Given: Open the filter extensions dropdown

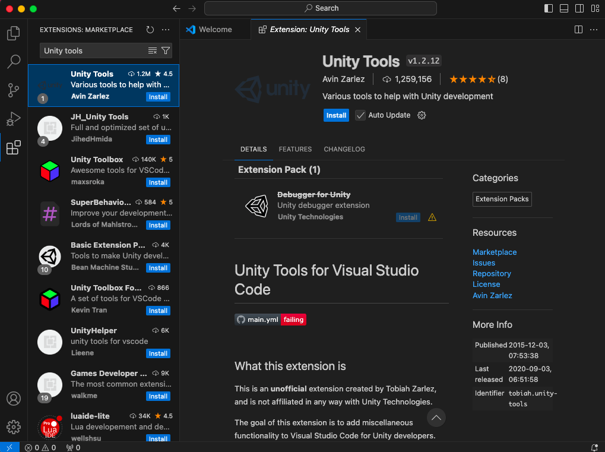Looking at the screenshot, I should click(x=166, y=50).
